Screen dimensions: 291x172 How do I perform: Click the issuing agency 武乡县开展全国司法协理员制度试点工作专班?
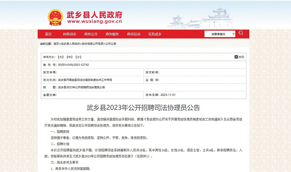pos(85,80)
